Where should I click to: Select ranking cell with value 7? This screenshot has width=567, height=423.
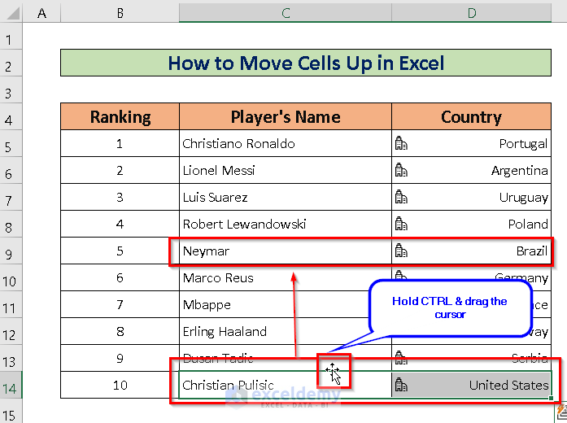[120, 304]
